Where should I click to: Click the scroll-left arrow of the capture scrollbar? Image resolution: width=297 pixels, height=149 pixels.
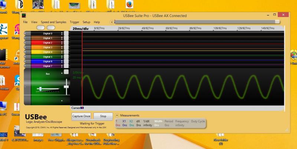point(112,22)
